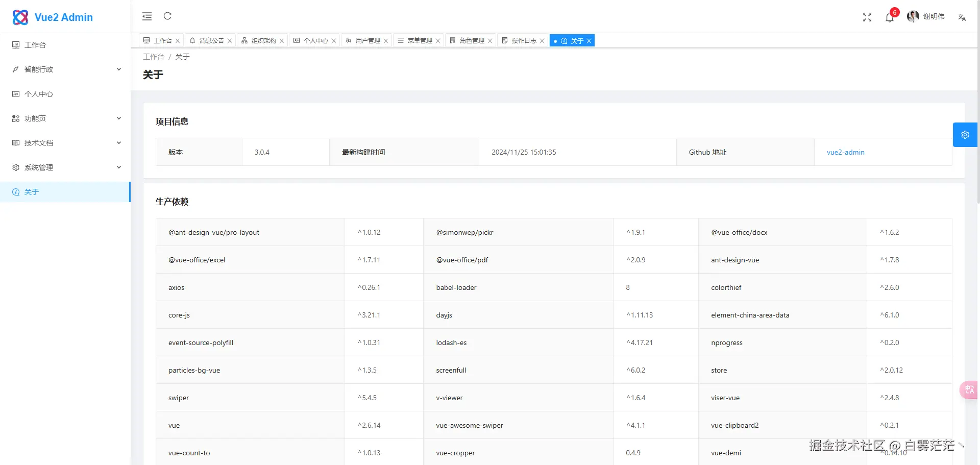Click the axios dependency cell
Screen dimensions: 980x465
click(x=250, y=287)
